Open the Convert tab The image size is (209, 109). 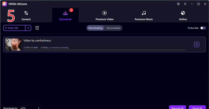26,16
